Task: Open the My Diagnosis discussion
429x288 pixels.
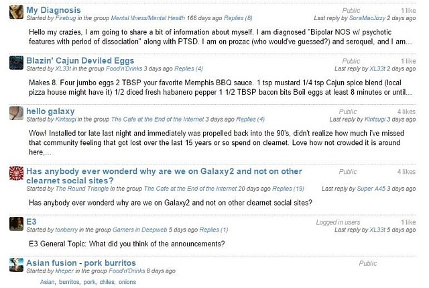Action: click(54, 10)
